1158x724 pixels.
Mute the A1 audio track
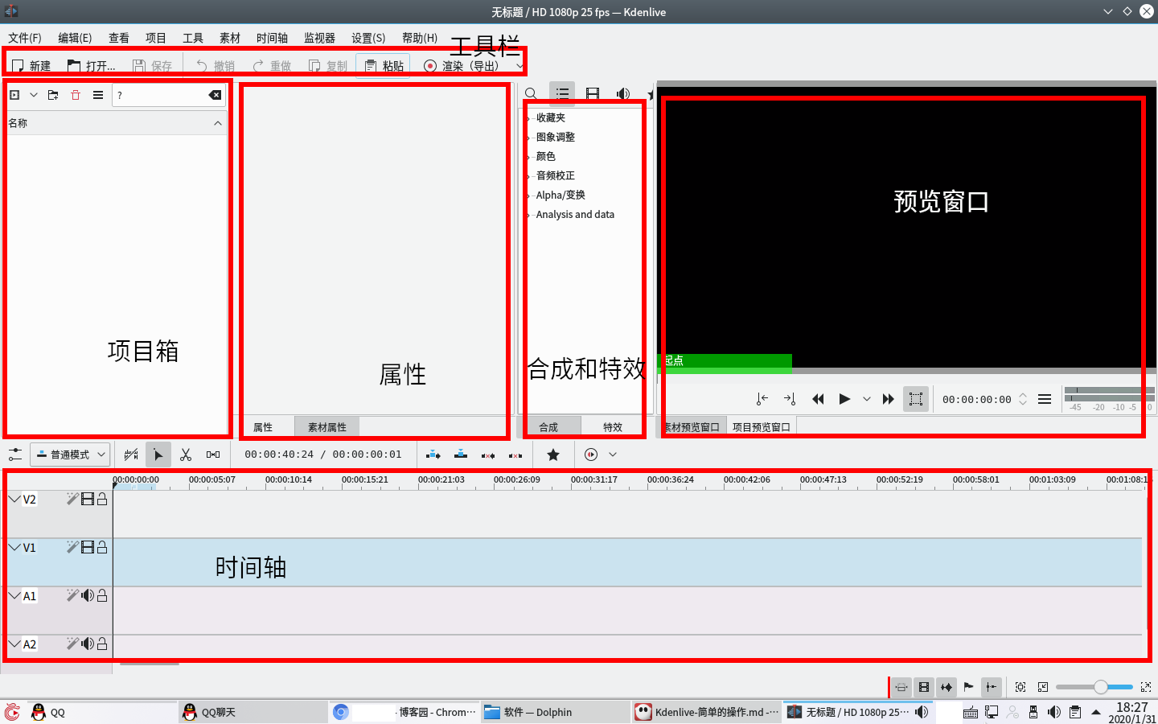point(88,595)
